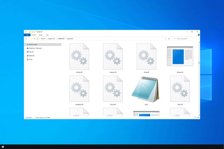The image size is (224, 149).
Task: Open the File menu
Action: [x=27, y=35]
